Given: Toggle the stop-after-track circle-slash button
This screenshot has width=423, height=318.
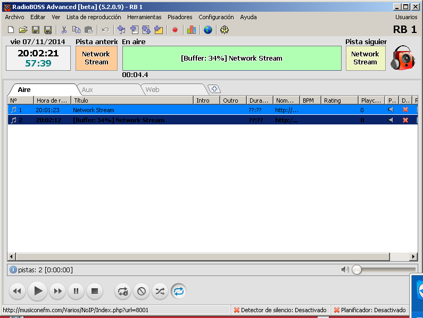Looking at the screenshot, I should coord(142,291).
